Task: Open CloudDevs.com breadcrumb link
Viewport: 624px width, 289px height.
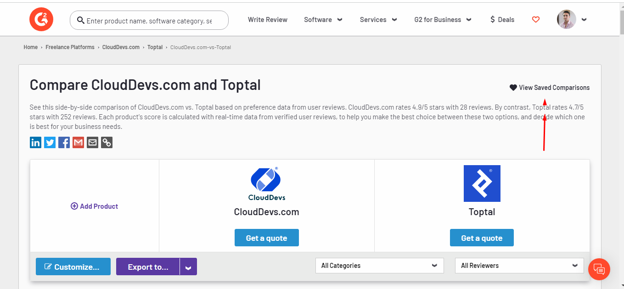Action: [121, 47]
